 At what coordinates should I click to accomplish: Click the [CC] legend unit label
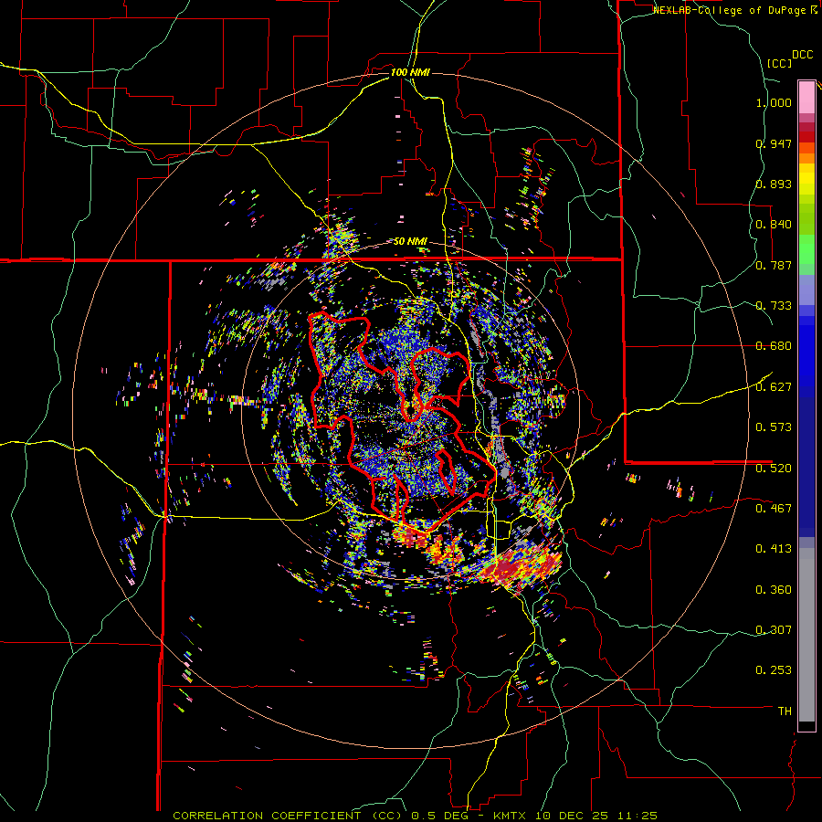779,63
